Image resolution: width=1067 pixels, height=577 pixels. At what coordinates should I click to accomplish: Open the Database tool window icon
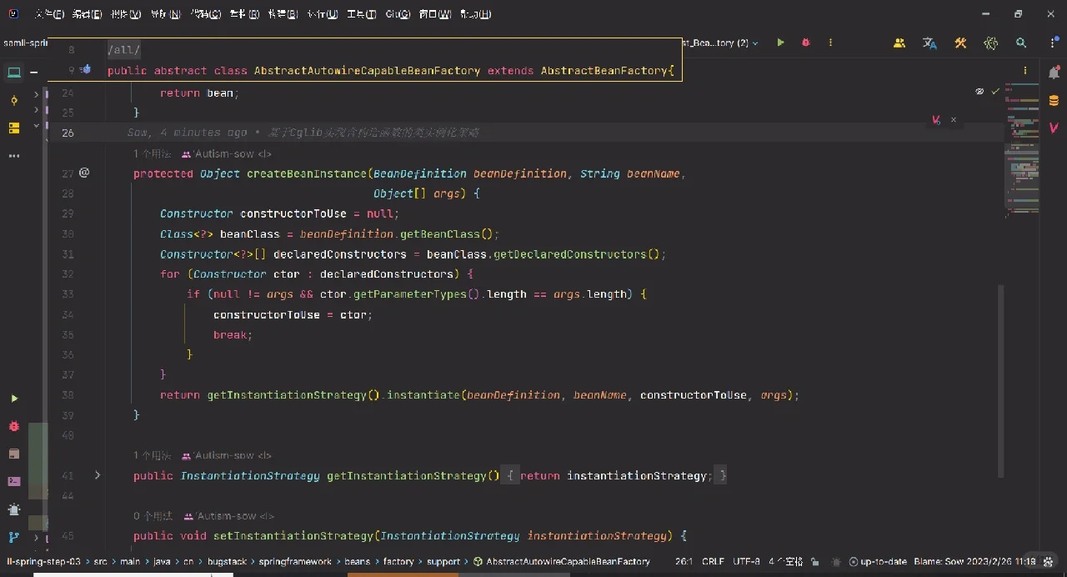coord(1054,100)
